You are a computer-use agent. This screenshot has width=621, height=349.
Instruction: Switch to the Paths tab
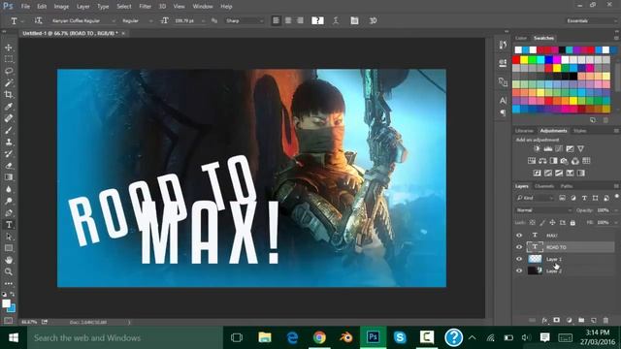point(567,186)
